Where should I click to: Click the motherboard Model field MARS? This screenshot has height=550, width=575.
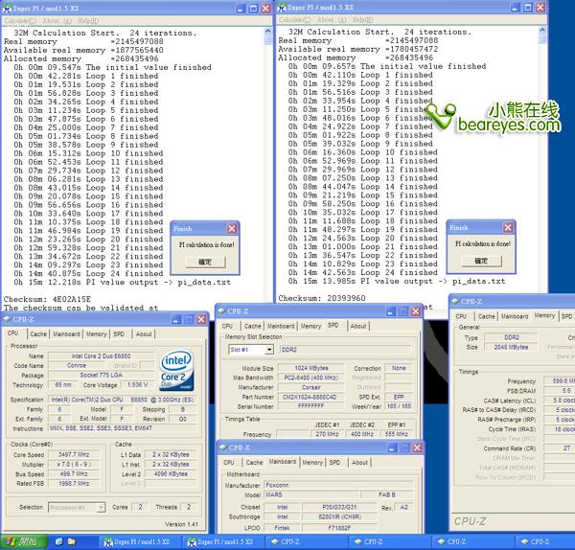point(311,495)
